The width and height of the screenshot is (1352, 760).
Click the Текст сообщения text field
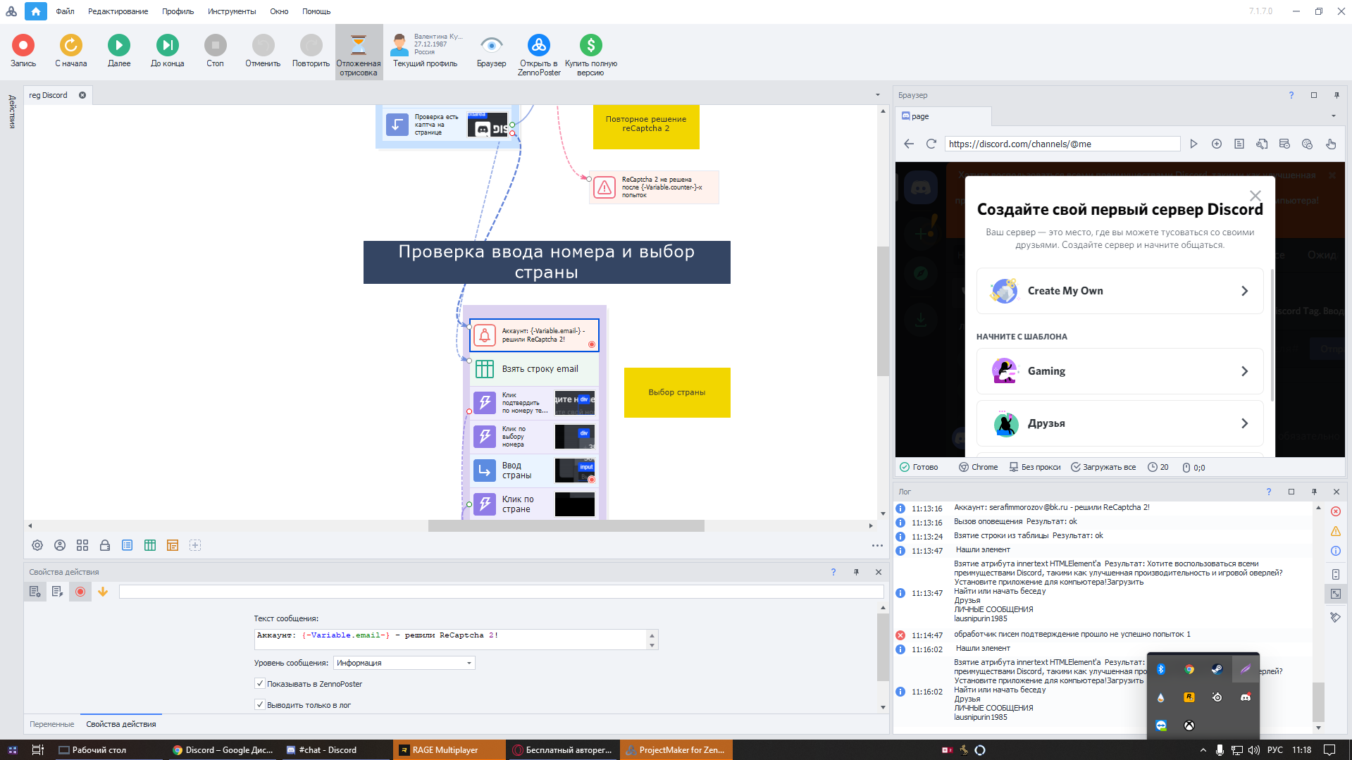point(451,640)
